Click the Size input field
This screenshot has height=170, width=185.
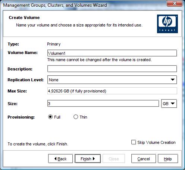point(103,104)
